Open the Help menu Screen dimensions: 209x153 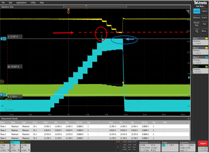point(42,3)
